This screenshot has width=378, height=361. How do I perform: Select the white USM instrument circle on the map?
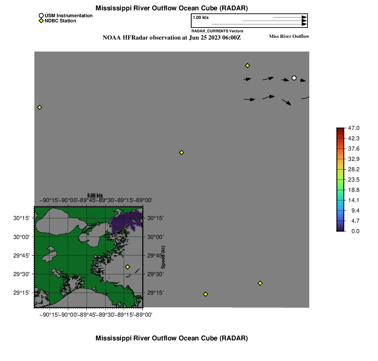[x=294, y=78]
